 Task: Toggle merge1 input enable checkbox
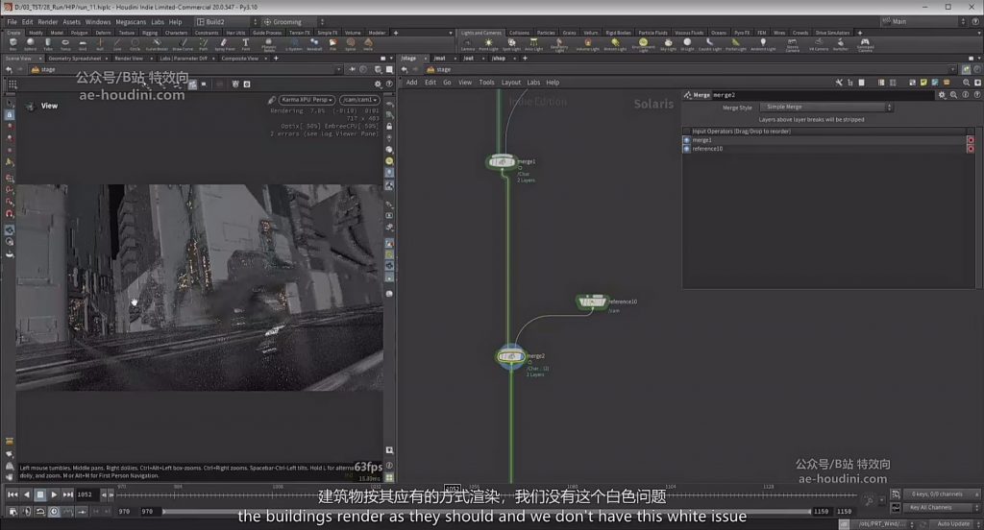(686, 140)
